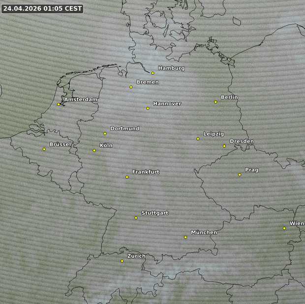Click the Dresden text label
The height and width of the screenshot is (304, 305).
[242, 141]
